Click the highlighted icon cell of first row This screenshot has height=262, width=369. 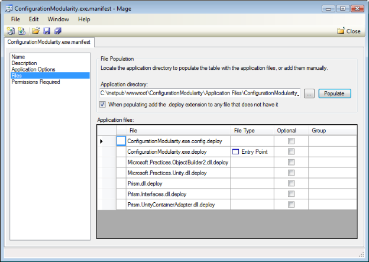(x=121, y=141)
